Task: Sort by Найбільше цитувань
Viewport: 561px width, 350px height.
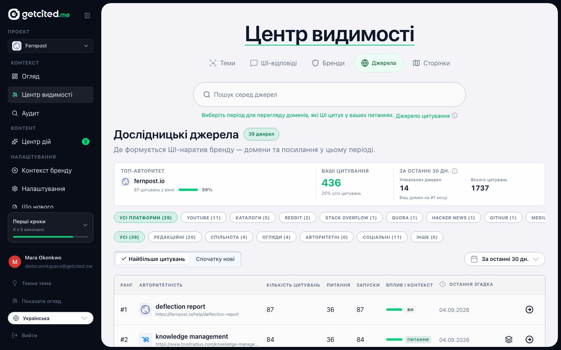Action: click(x=153, y=259)
